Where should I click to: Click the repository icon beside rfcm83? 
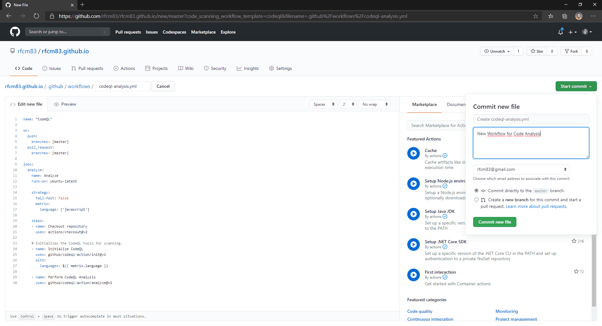(x=13, y=51)
